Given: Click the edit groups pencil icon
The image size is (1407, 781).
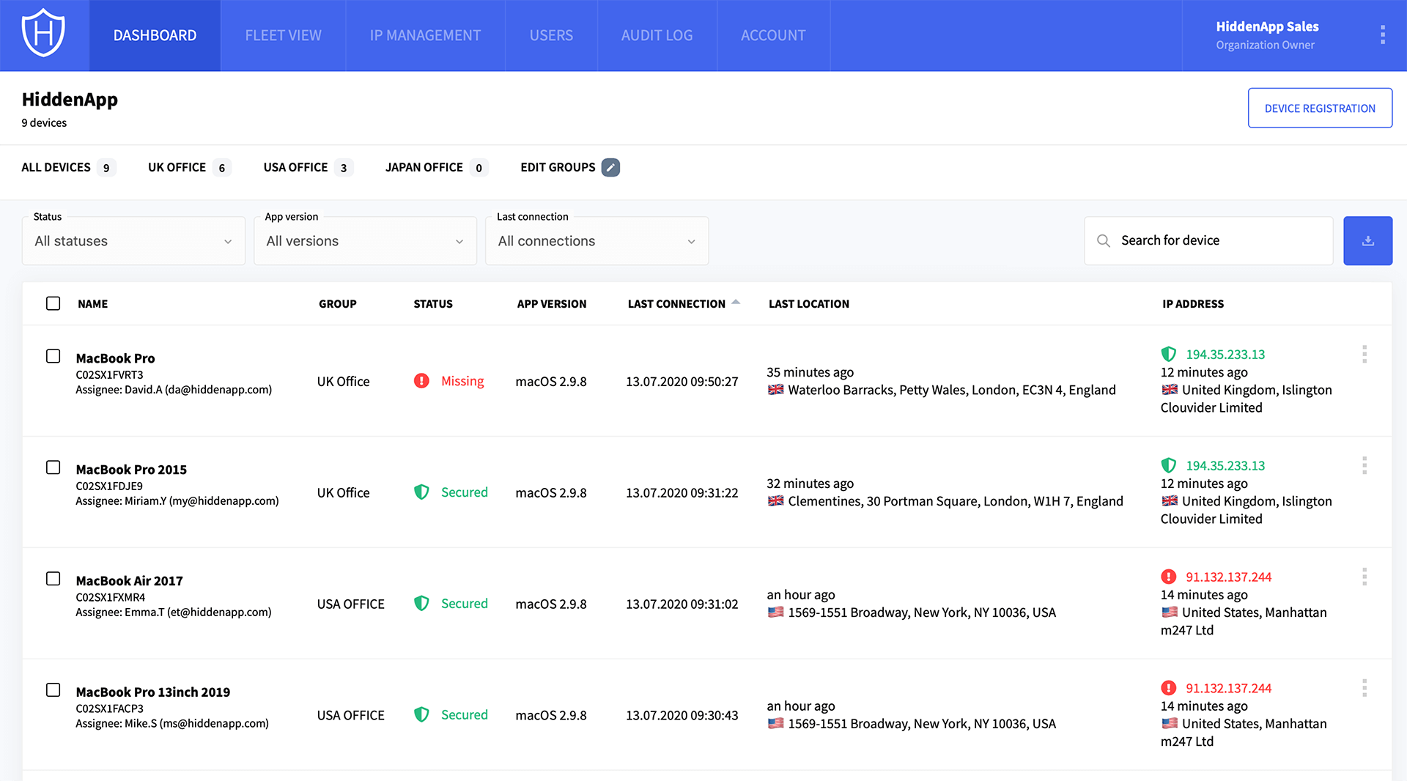Looking at the screenshot, I should click(610, 167).
